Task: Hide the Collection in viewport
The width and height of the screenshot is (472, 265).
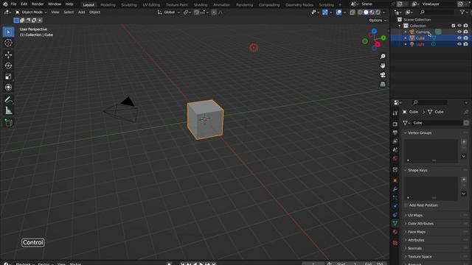Action: (459, 26)
